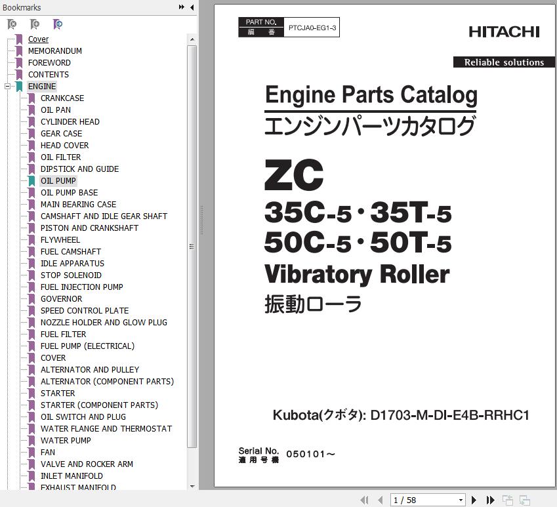Viewport: 557px width, 507px height.
Task: Open the GOVERNOR bookmark
Action: [x=61, y=298]
